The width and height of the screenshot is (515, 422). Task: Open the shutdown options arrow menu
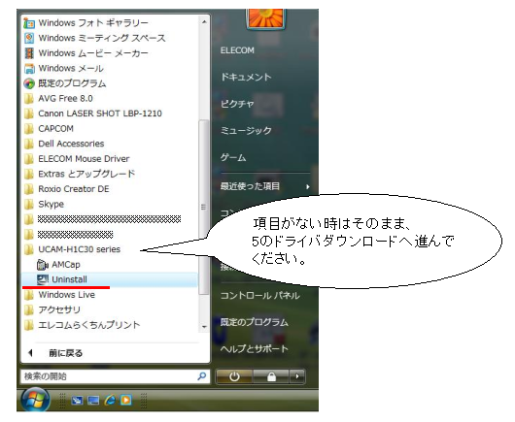297,376
